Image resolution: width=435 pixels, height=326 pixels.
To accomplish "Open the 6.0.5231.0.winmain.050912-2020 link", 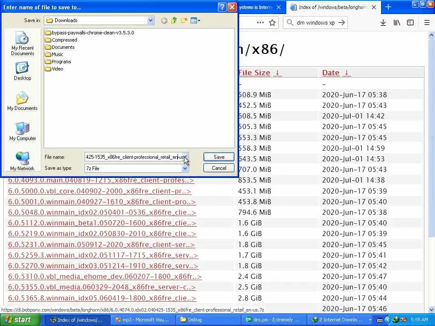I will click(102, 244).
